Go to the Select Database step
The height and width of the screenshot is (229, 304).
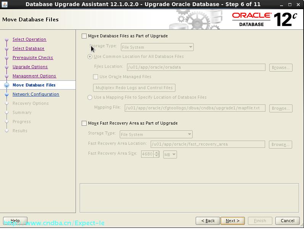pyautogui.click(x=28, y=48)
